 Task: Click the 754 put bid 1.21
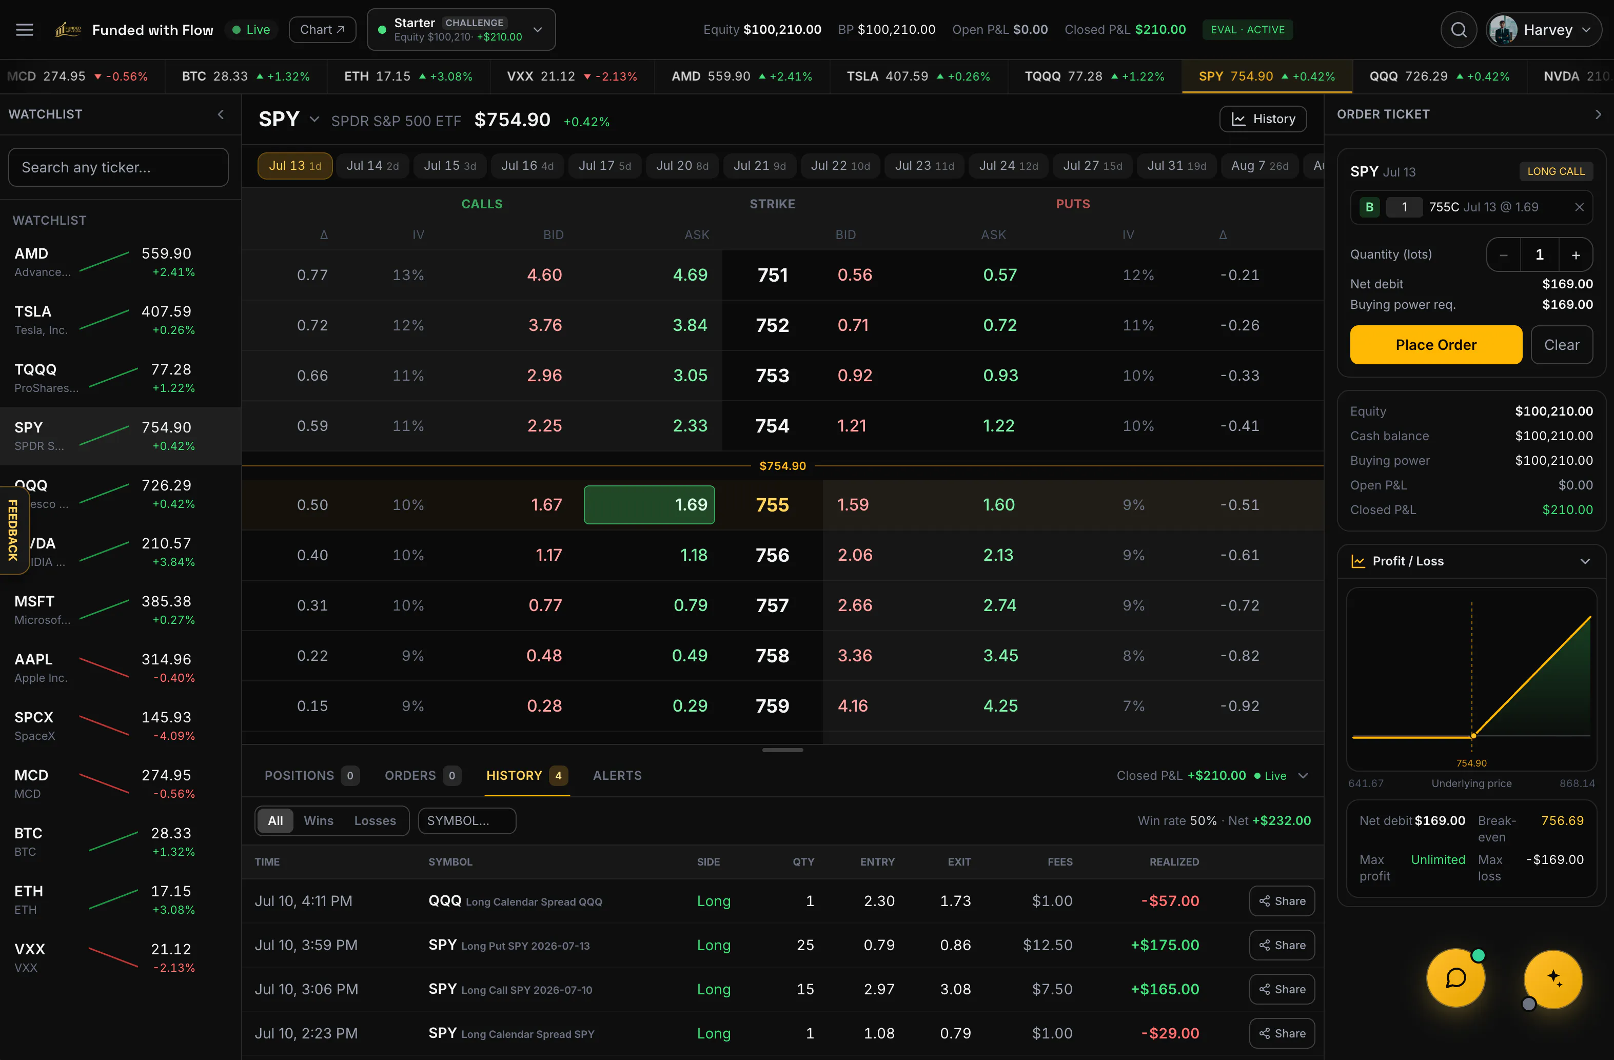(x=852, y=426)
